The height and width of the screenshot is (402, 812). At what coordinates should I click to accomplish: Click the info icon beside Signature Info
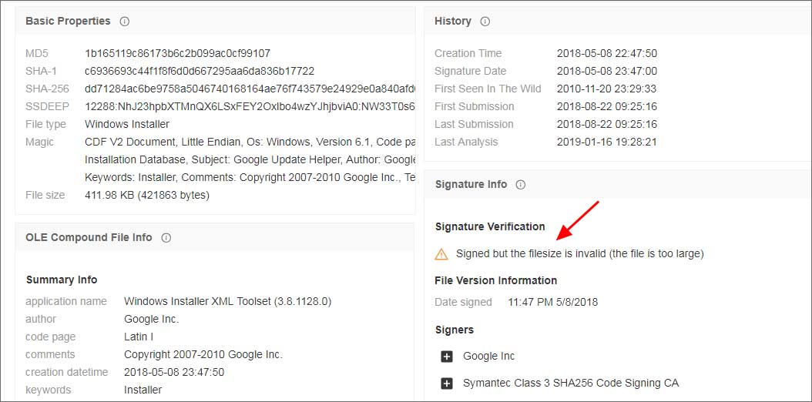(x=521, y=185)
